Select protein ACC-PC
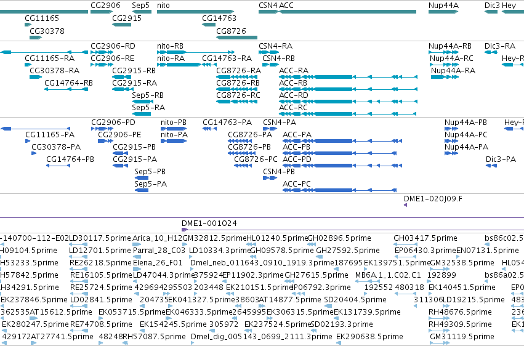Viewport: 524px width, 346px height. pos(296,183)
